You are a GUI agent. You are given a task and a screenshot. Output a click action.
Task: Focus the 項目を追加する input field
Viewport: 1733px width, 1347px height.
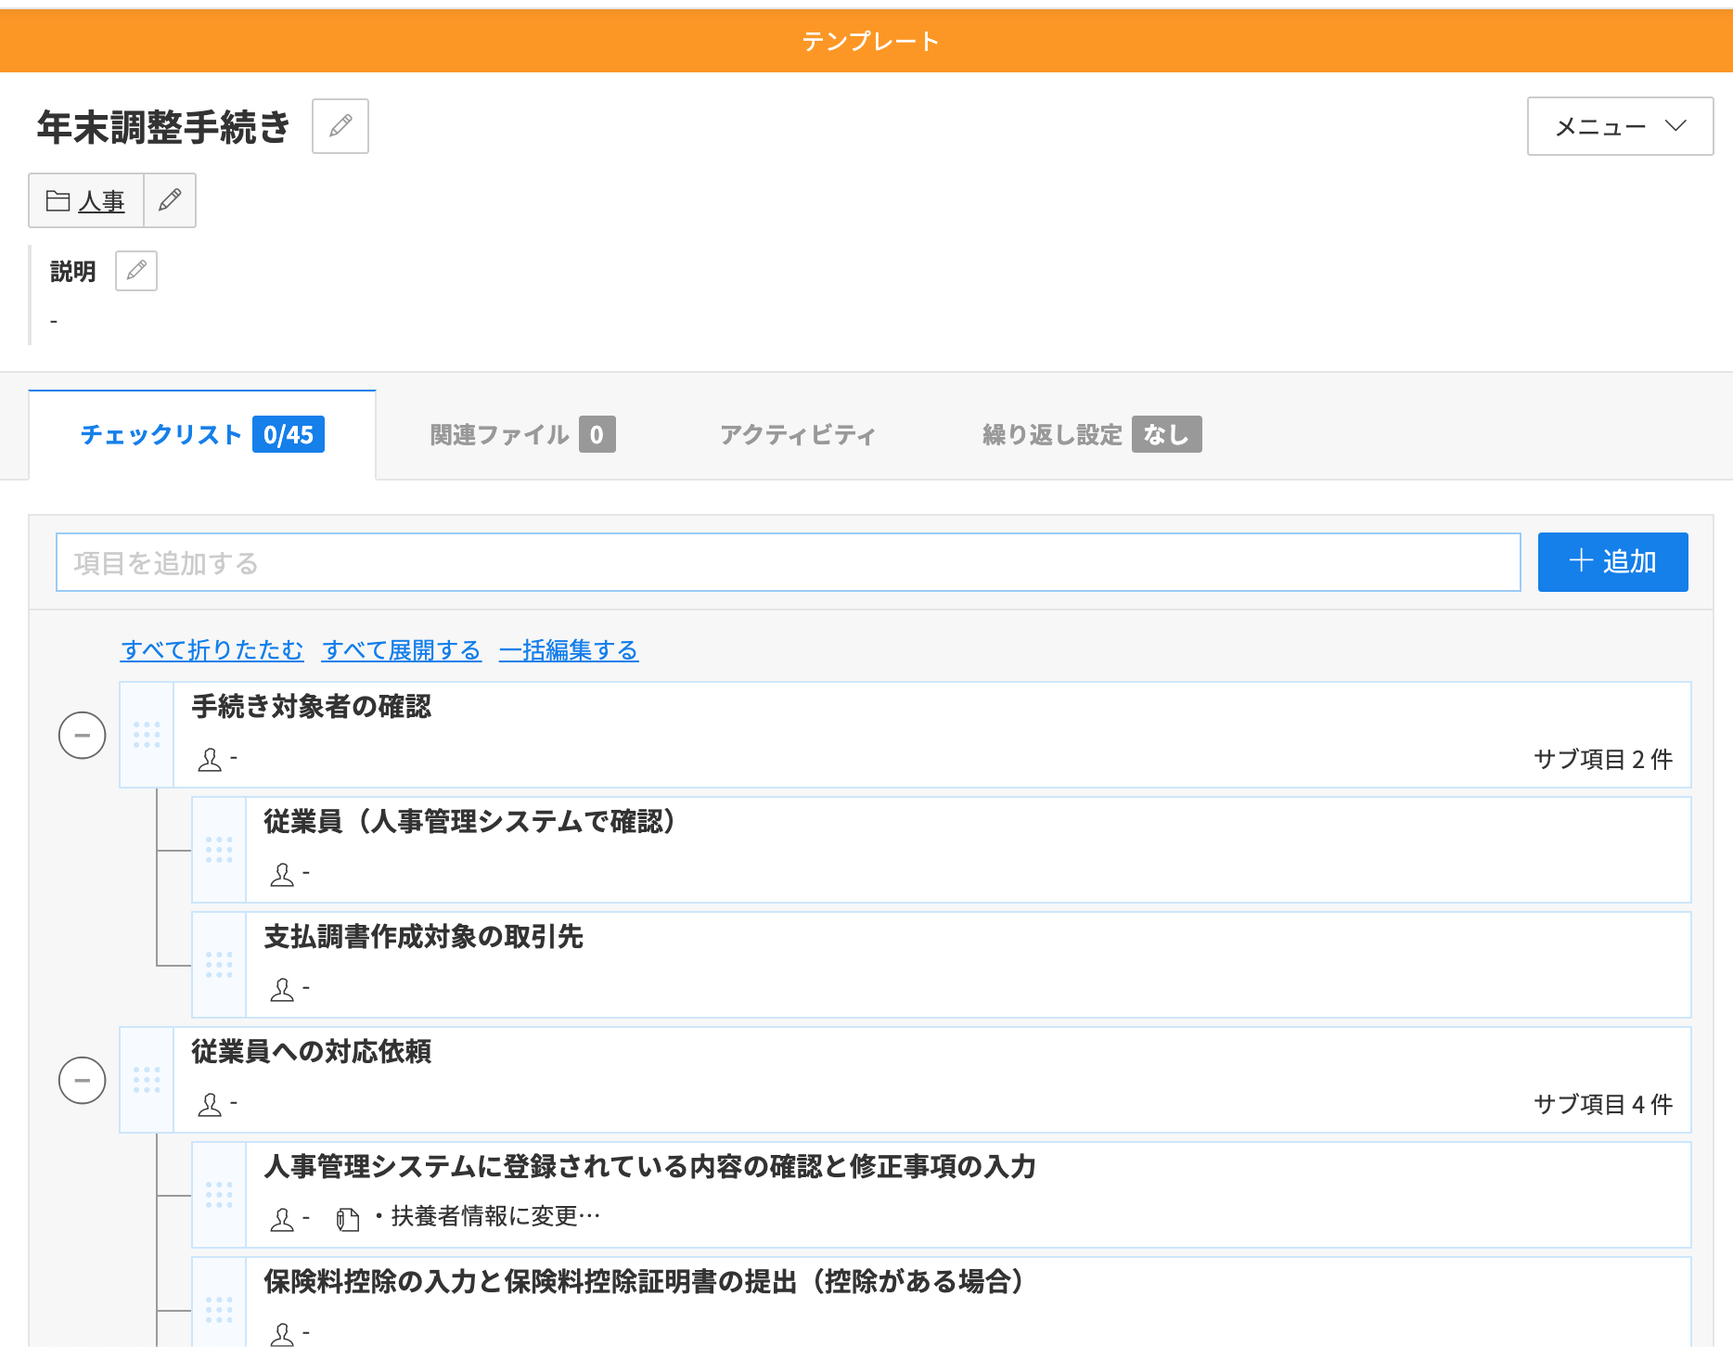[x=788, y=562]
